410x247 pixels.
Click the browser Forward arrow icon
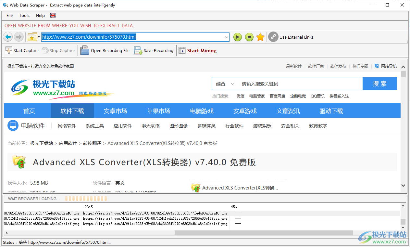(x=19, y=37)
